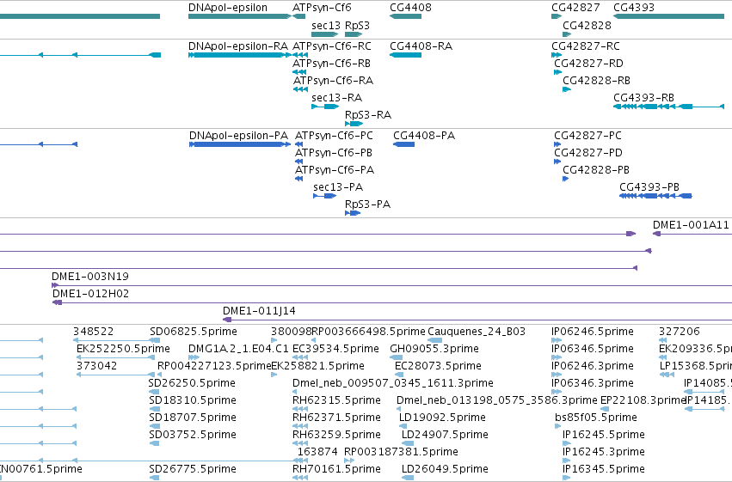Click the RpS3 gene label
Screen dimensions: 732x482
coord(357,26)
